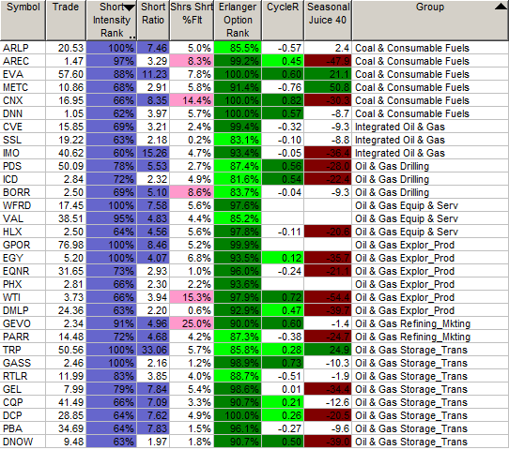Click GPOR's 76.98 trade price
The width and height of the screenshot is (509, 450).
[66, 245]
